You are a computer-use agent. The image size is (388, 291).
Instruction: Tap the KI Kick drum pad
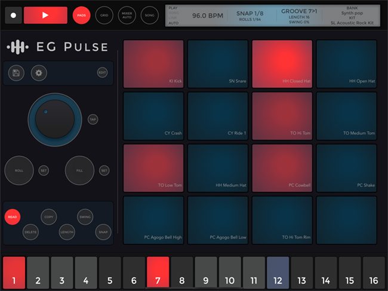153,64
